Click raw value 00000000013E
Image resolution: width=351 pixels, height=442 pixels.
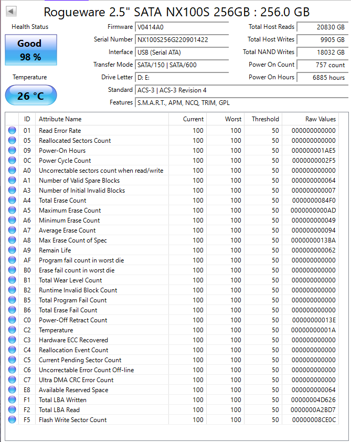click(x=314, y=320)
